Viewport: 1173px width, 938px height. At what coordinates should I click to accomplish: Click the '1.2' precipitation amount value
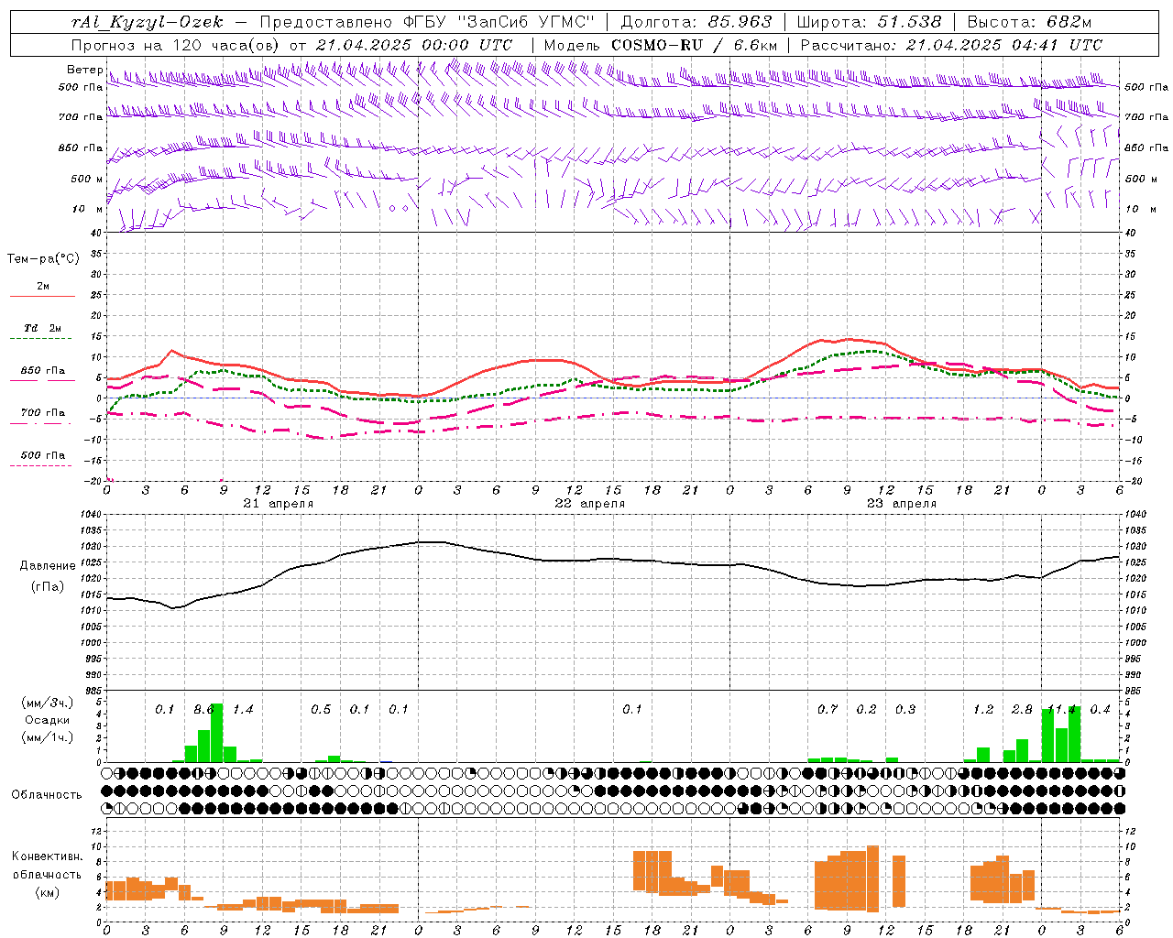983,709
